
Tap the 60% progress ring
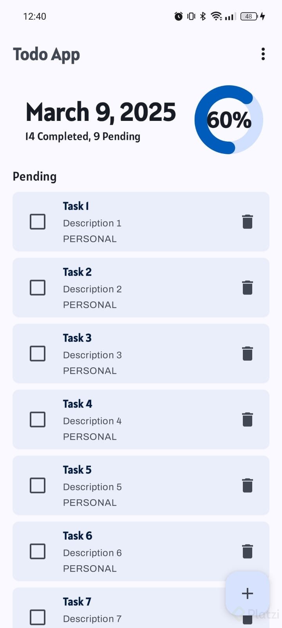(229, 120)
